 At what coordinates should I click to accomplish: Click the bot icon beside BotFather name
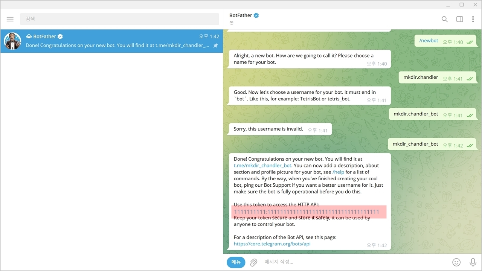pyautogui.click(x=29, y=37)
